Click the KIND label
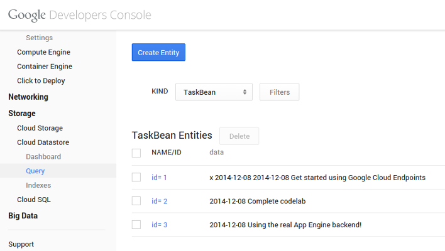This screenshot has height=251, width=445. (x=160, y=91)
